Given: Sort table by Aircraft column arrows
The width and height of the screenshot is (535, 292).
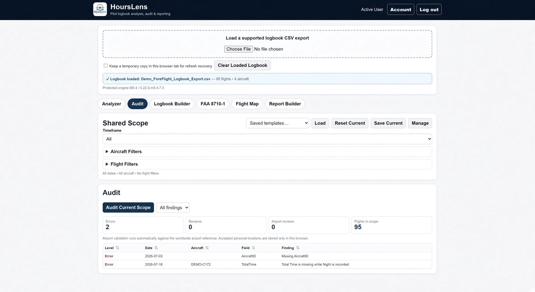Looking at the screenshot, I should (207, 248).
